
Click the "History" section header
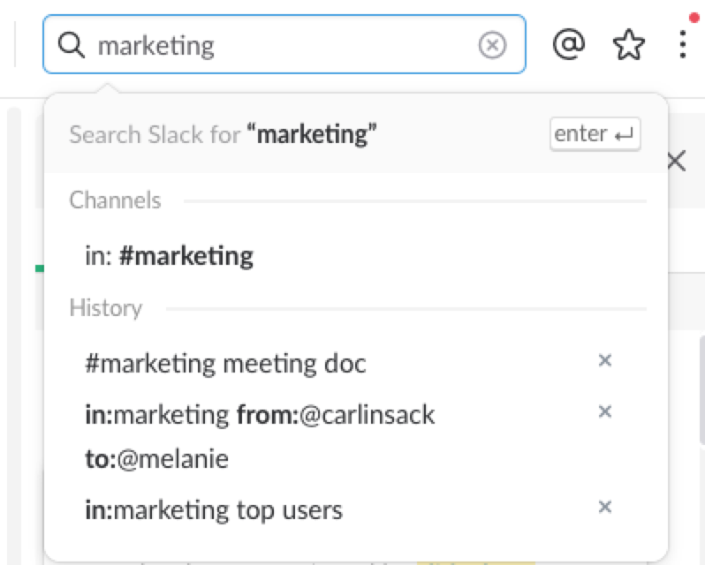105,308
